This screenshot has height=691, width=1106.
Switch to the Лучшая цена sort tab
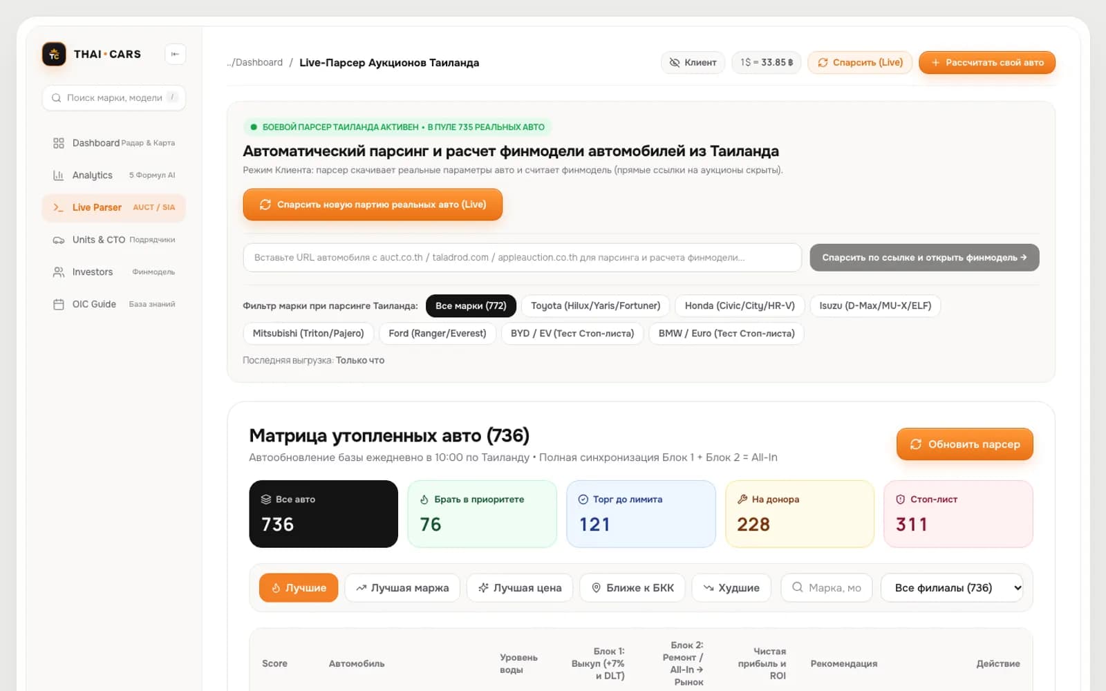pos(520,587)
